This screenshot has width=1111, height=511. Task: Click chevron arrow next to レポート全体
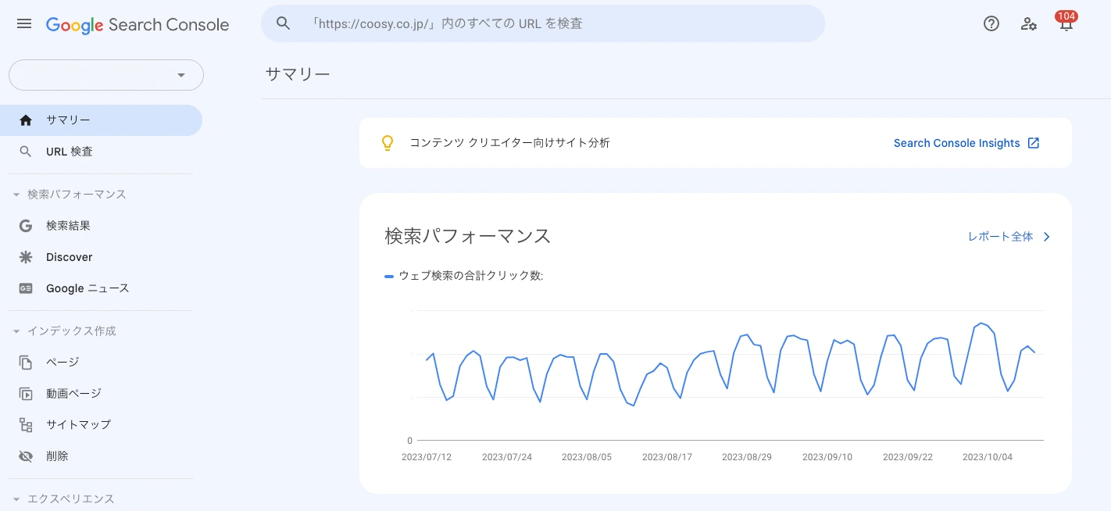tap(1047, 237)
